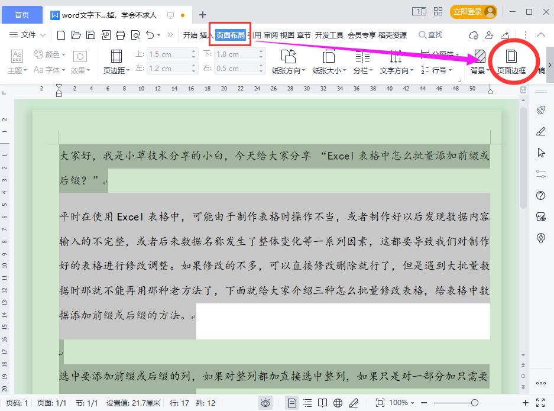Toggle the outline view mode at bottom
554x411 pixels.
pos(307,402)
